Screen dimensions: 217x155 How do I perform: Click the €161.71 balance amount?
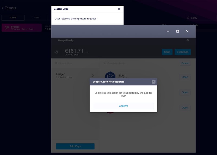(x=74, y=51)
